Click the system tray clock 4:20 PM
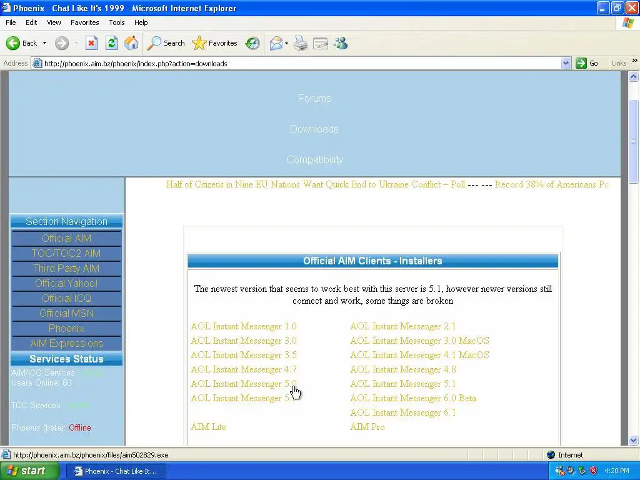 [x=617, y=471]
